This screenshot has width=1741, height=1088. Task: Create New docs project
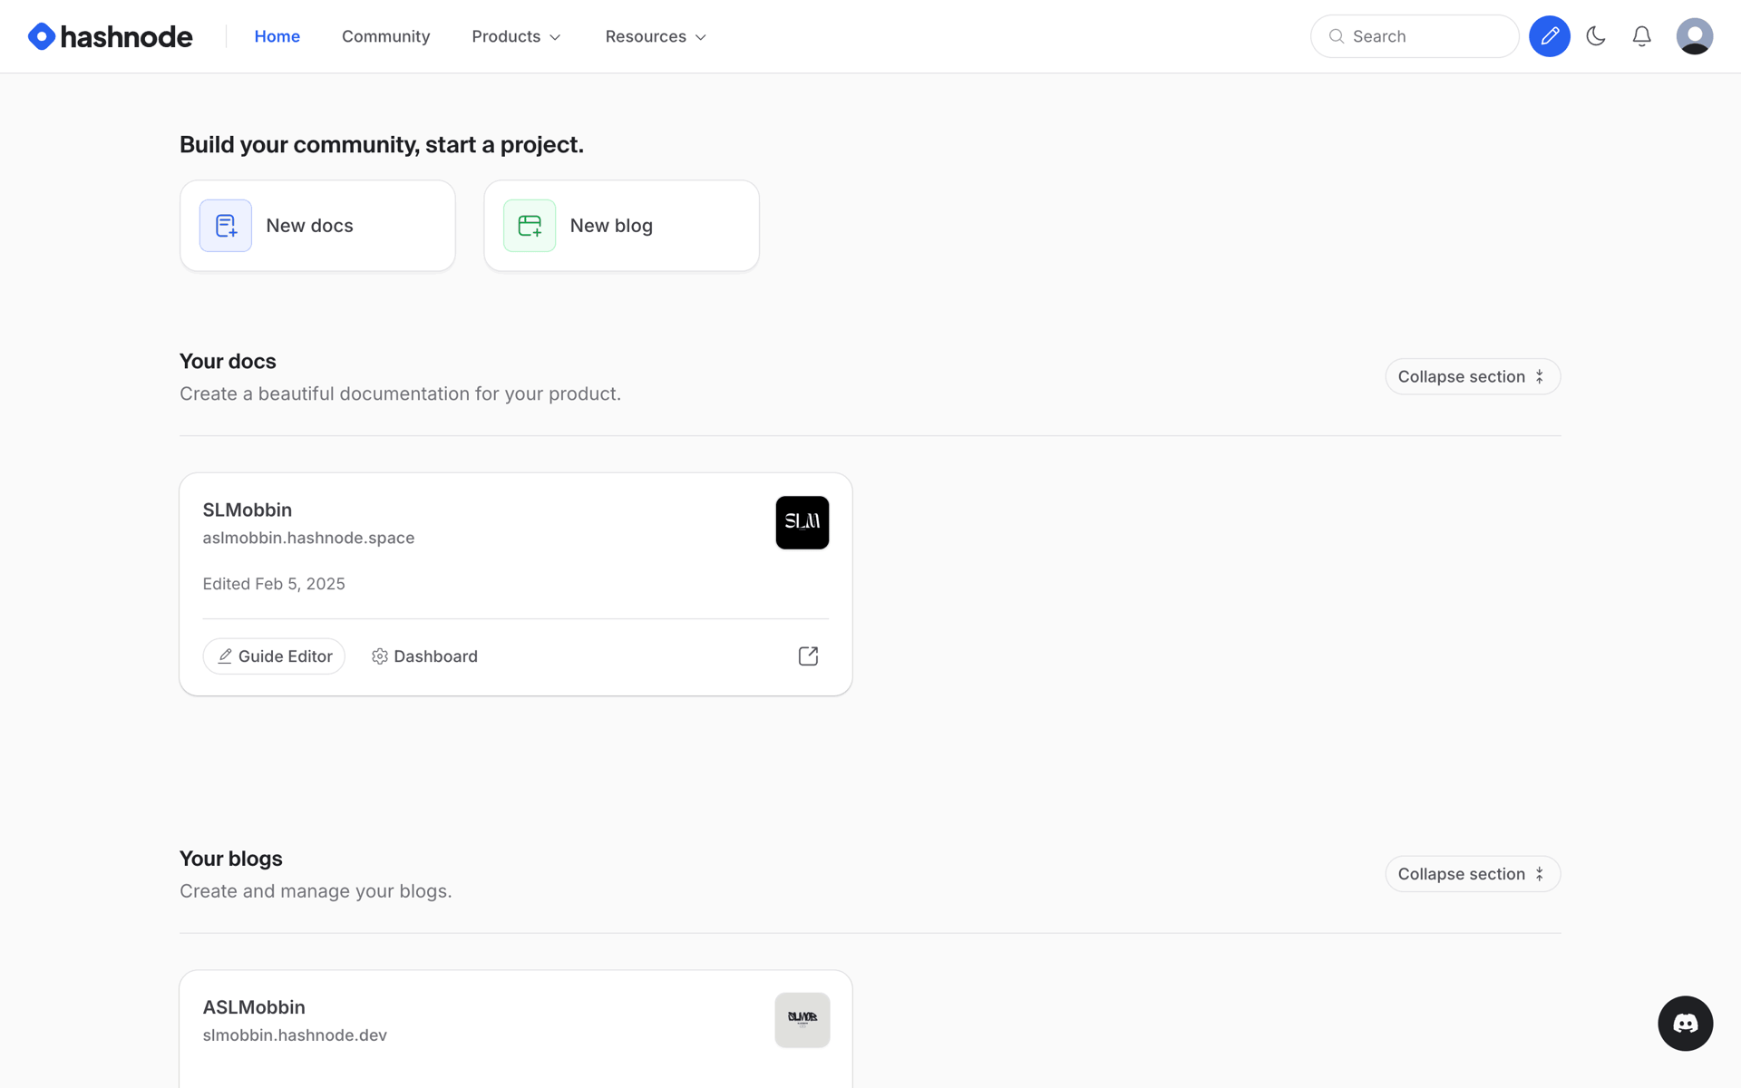tap(317, 226)
